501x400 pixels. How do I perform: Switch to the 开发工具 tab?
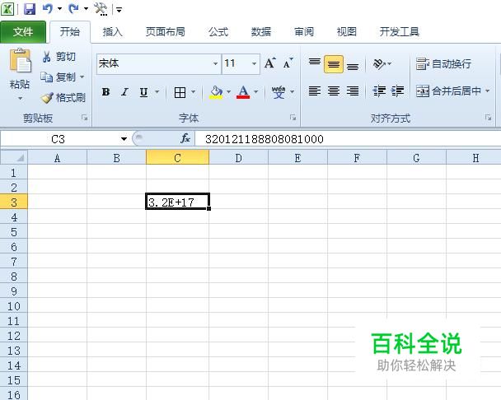(400, 31)
